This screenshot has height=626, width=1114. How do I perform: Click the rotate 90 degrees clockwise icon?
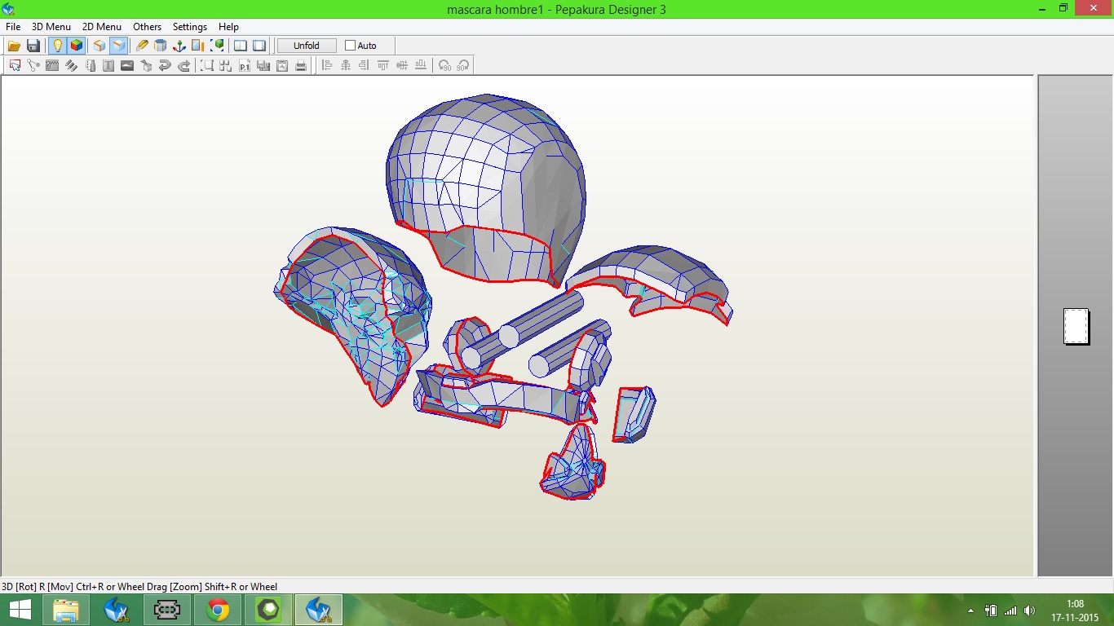463,66
